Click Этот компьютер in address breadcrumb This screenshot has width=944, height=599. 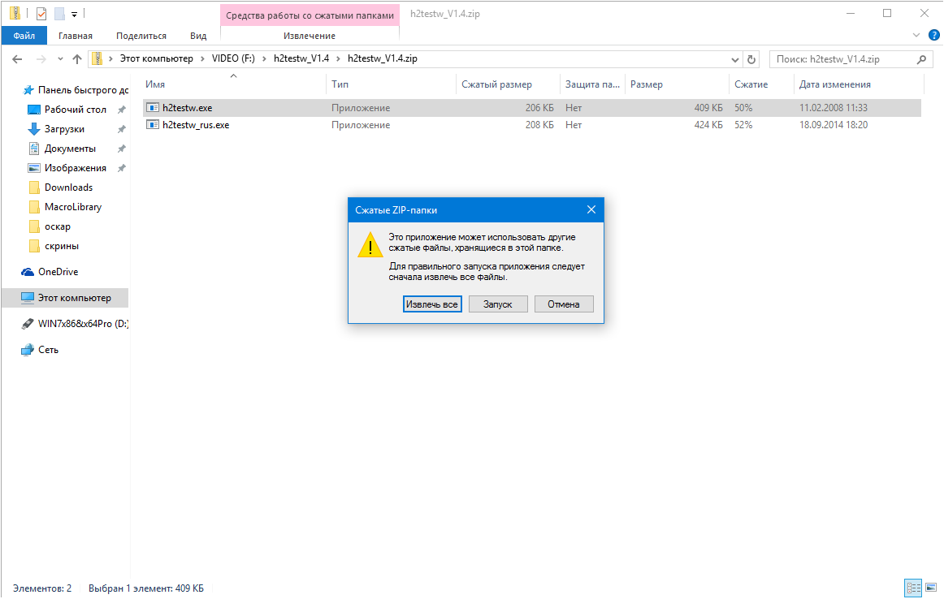coord(157,58)
